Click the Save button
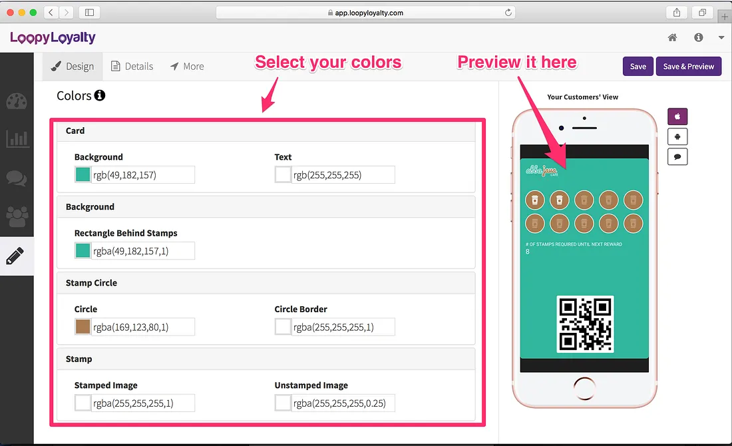The image size is (732, 446). coord(638,67)
